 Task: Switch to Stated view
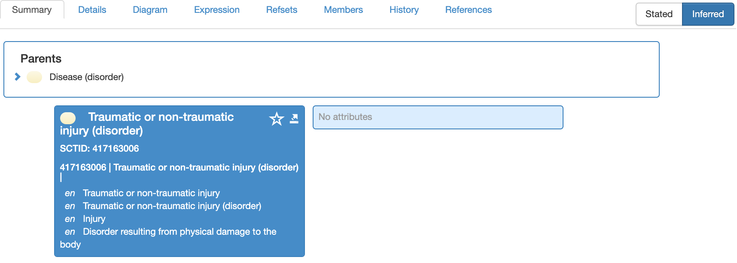pyautogui.click(x=659, y=14)
